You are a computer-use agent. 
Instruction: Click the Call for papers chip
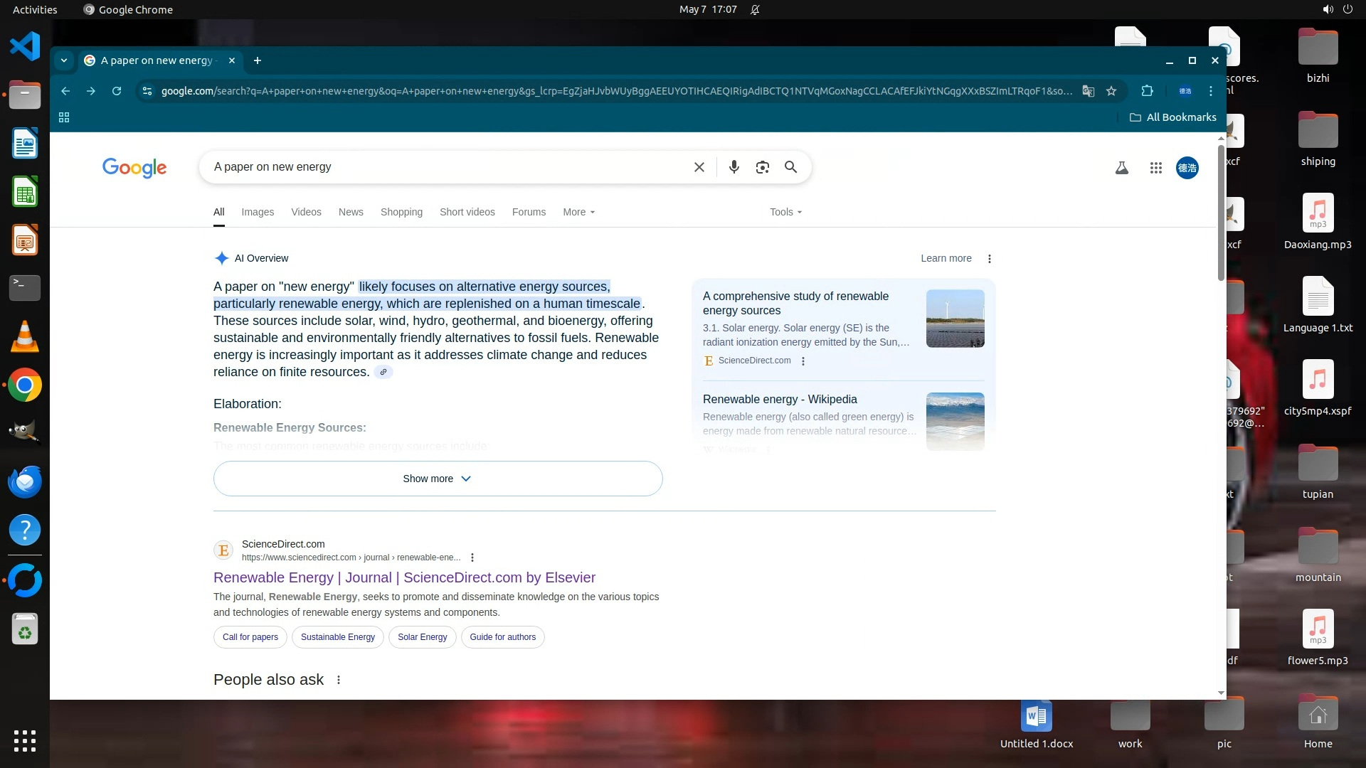pyautogui.click(x=250, y=637)
